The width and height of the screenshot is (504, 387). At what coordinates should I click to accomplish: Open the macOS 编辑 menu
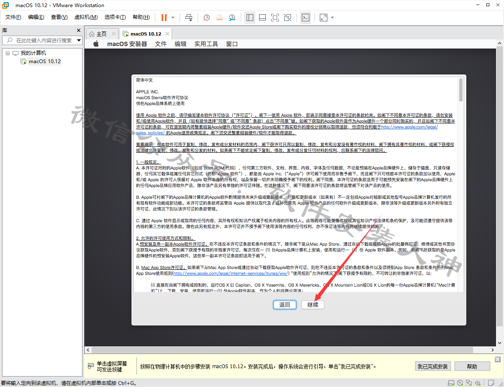(180, 44)
